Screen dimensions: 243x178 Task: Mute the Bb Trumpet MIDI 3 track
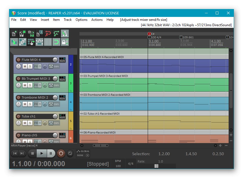[x=25, y=85]
